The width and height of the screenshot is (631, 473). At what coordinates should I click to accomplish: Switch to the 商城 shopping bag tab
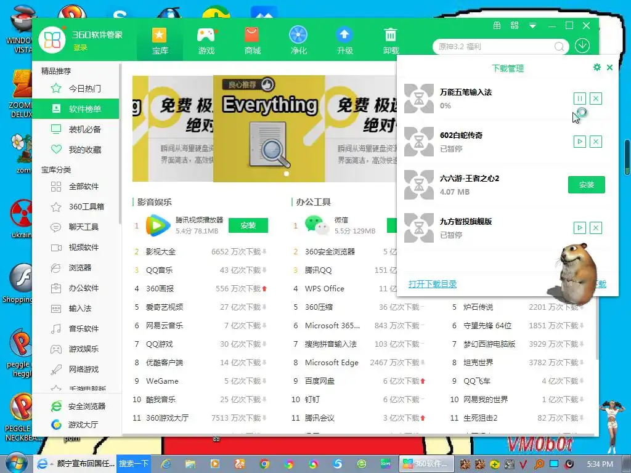[x=252, y=41]
